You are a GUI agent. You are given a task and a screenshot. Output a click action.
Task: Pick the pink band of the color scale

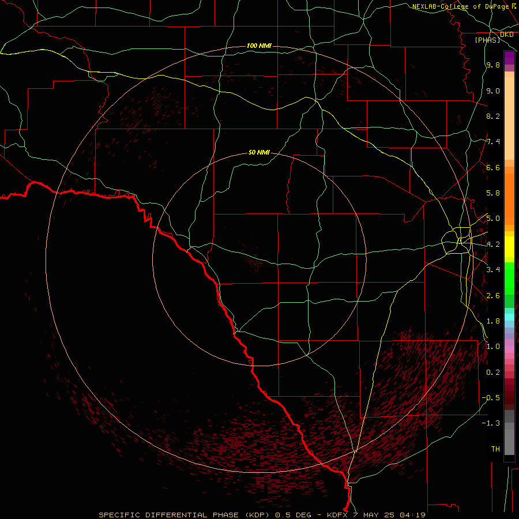click(x=509, y=349)
